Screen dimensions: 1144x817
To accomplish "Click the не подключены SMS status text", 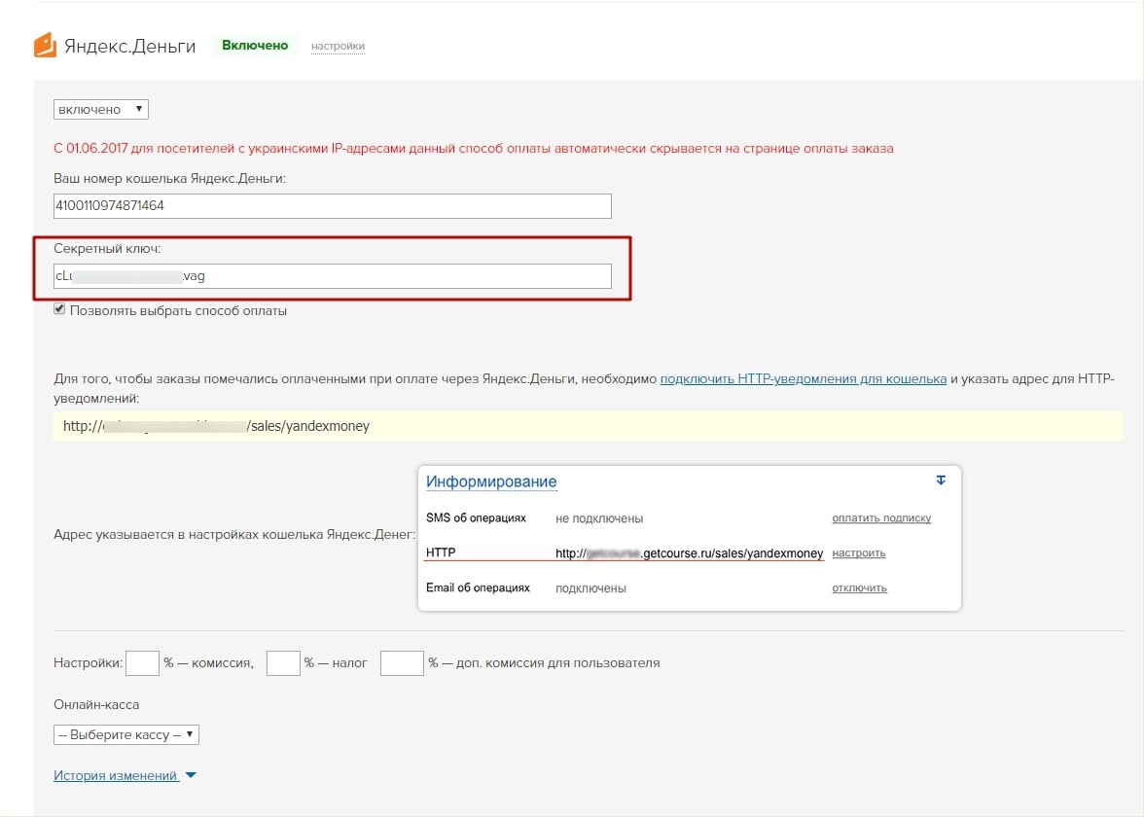I will click(x=599, y=518).
